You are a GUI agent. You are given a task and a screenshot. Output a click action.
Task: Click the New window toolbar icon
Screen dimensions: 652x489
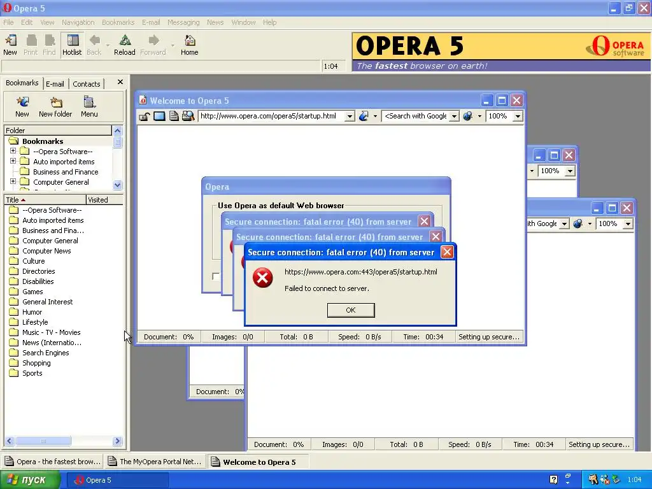pos(10,45)
